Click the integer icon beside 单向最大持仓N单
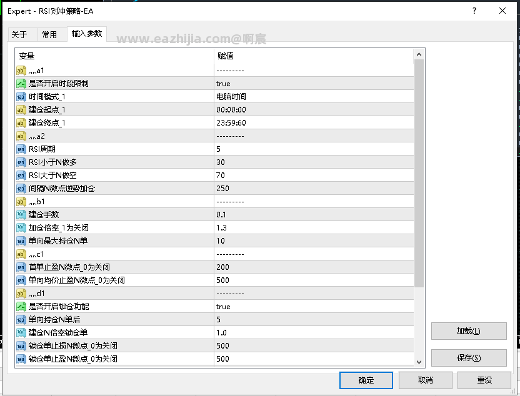This screenshot has height=396, width=520. [x=21, y=241]
